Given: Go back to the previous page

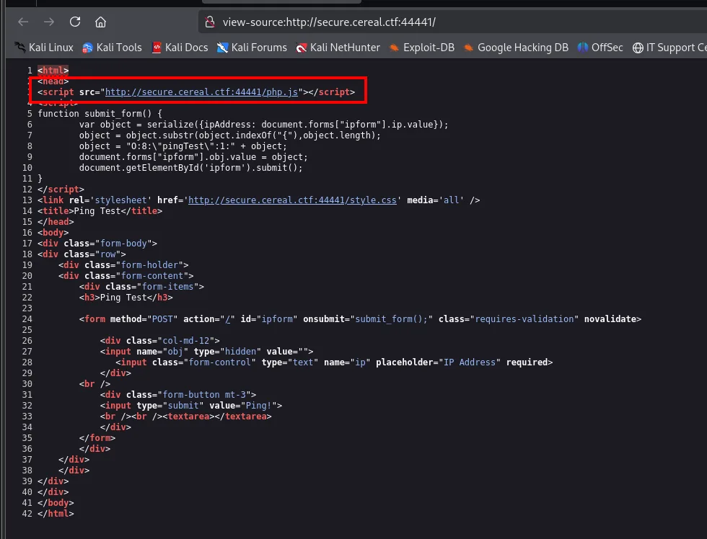Looking at the screenshot, I should coord(23,22).
